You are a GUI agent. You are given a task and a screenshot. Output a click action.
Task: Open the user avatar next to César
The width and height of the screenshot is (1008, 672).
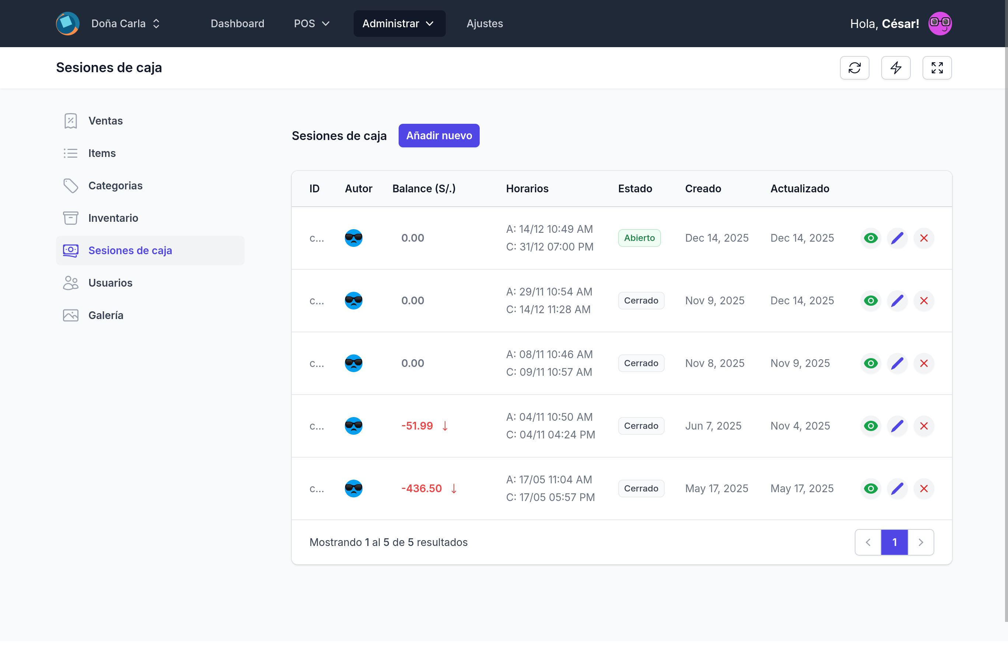point(940,24)
